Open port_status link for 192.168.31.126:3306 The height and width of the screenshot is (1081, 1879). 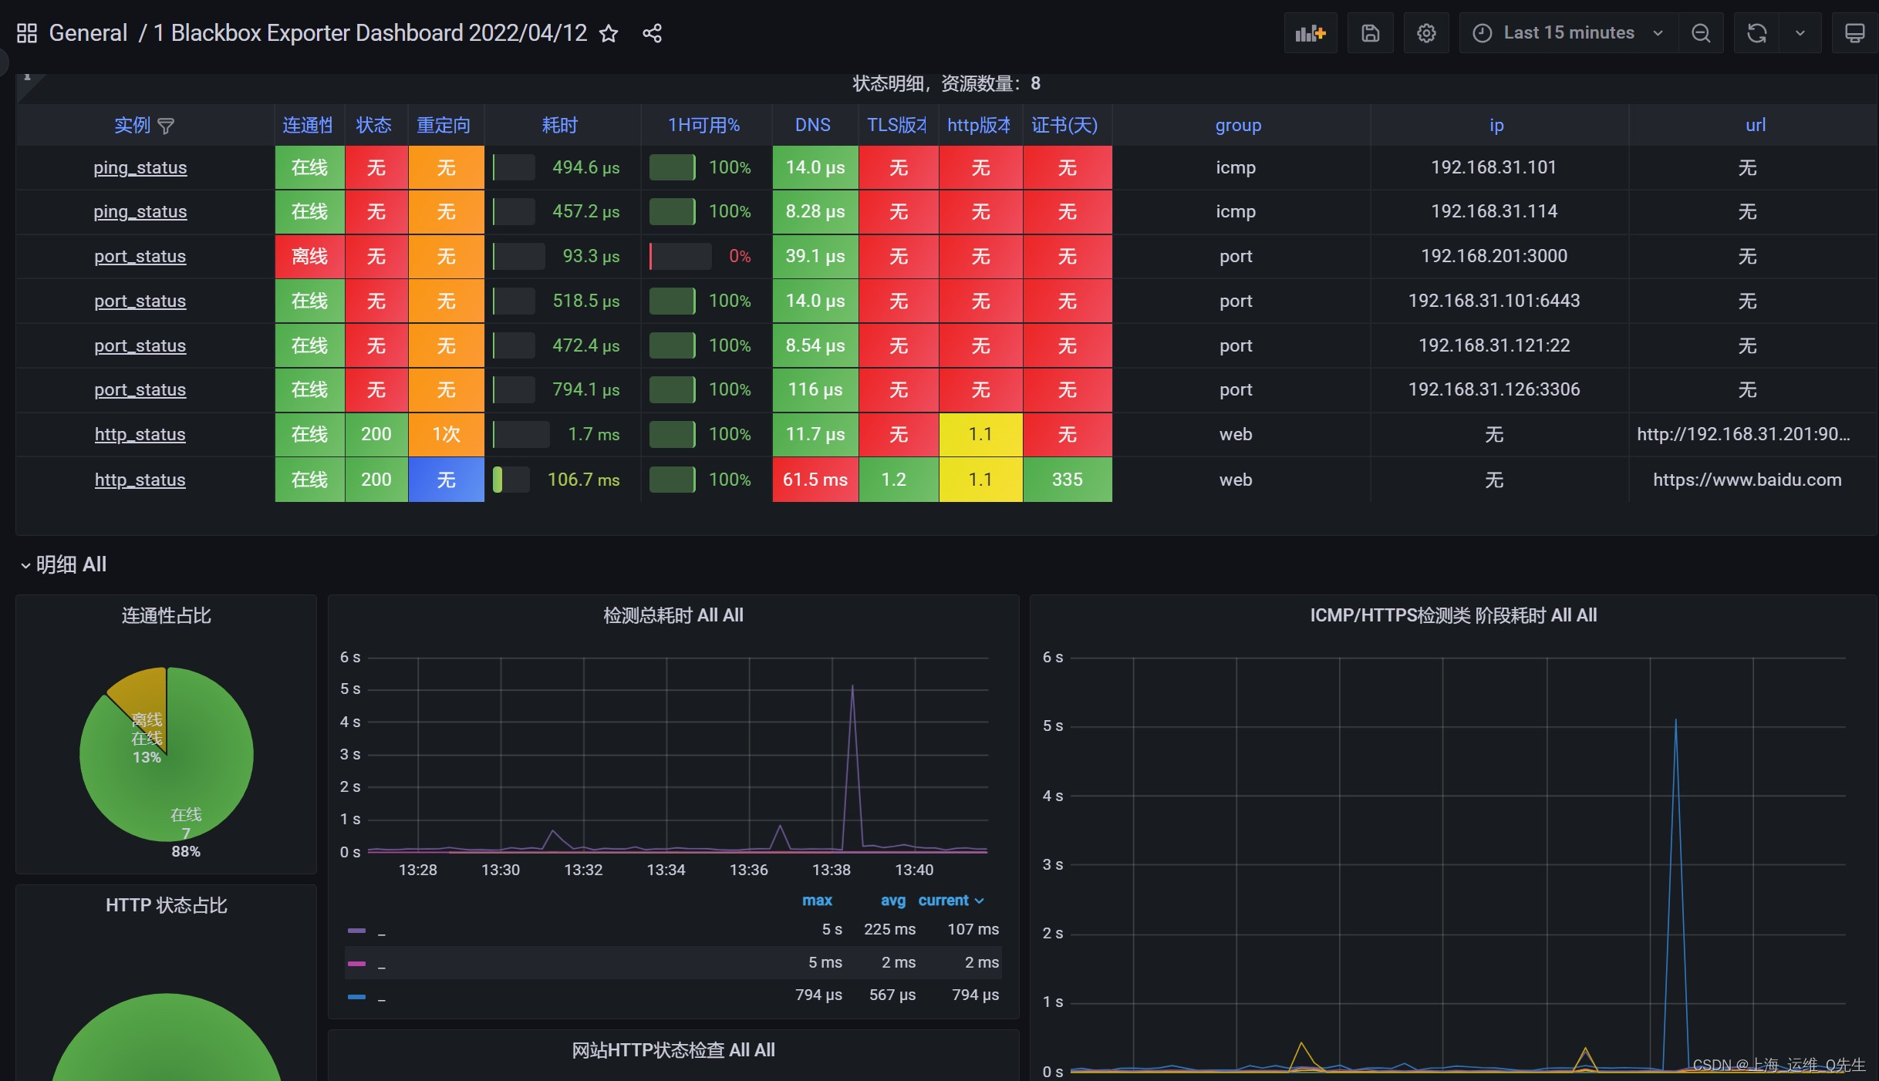coord(140,389)
